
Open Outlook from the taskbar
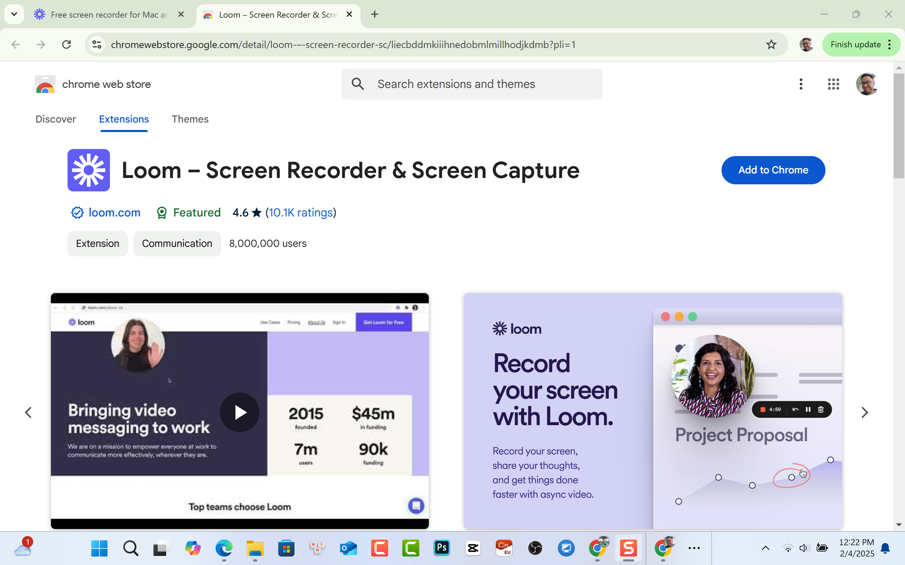pos(349,548)
